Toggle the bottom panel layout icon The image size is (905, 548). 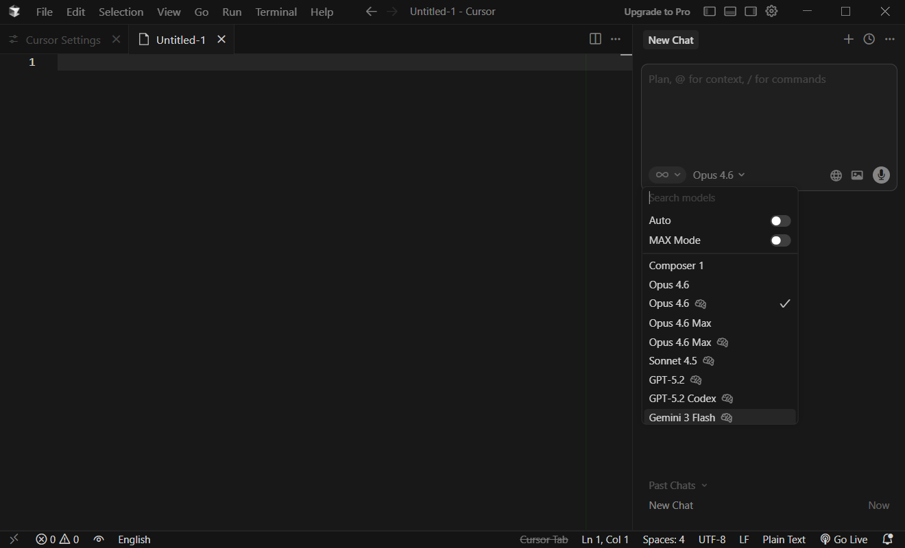click(730, 12)
